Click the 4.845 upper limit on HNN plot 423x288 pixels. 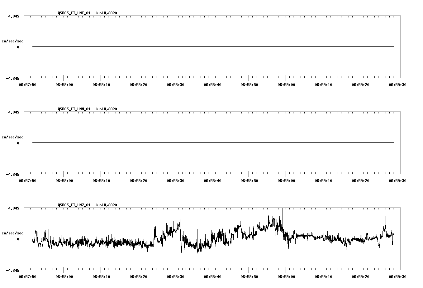point(14,112)
